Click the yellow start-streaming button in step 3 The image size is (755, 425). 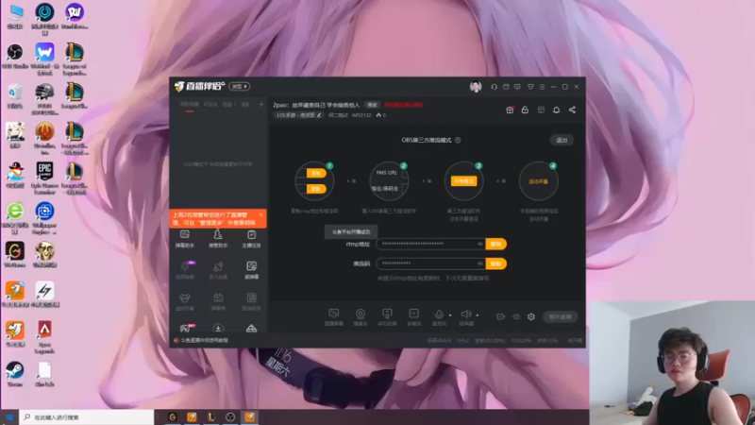click(463, 181)
